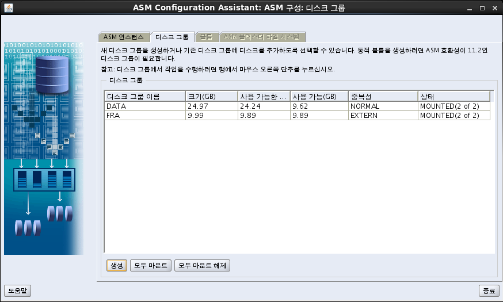Click the 크기(GB) column header
Viewport: 503px width, 302px height.
(x=211, y=96)
